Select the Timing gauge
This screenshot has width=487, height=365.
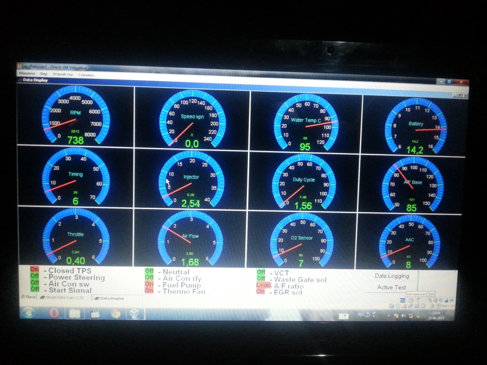(76, 176)
